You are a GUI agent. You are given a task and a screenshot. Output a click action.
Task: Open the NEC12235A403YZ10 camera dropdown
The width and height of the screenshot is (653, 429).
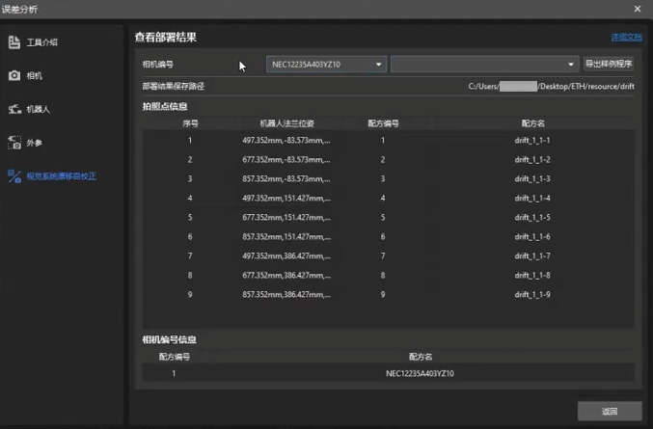point(326,64)
